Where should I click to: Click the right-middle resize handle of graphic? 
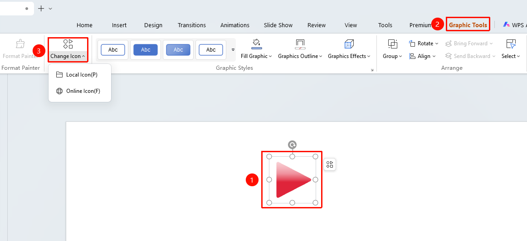point(315,179)
